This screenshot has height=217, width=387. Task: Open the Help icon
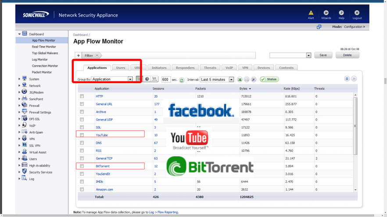[341, 13]
